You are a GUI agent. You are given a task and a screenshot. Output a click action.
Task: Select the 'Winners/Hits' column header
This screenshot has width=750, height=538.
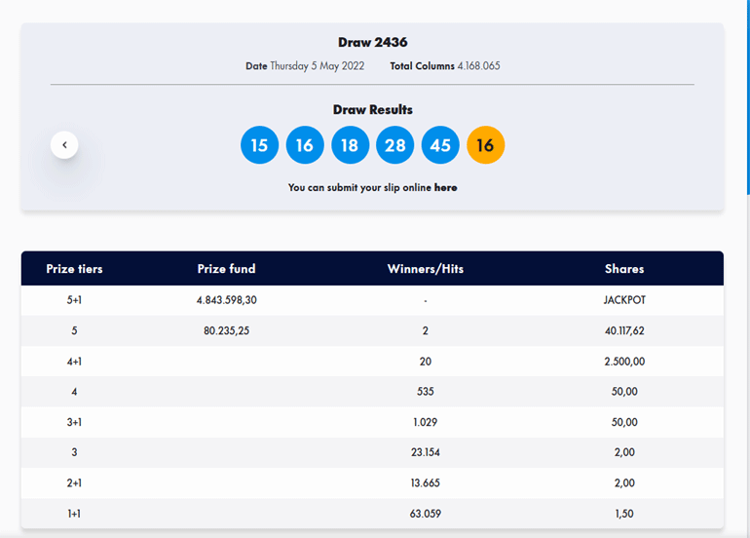426,269
